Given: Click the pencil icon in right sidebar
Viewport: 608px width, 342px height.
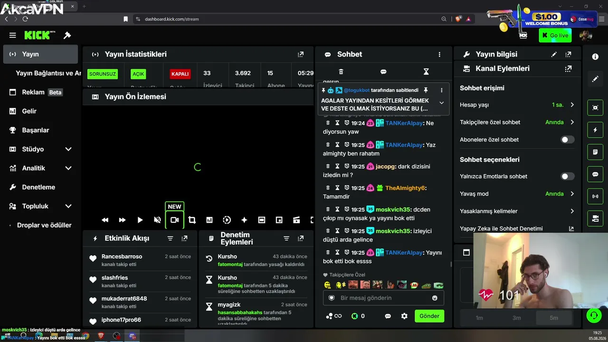Looking at the screenshot, I should [595, 79].
